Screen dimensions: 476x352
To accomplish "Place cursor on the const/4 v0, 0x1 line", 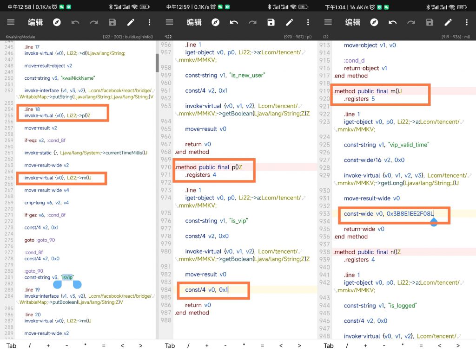I will (x=207, y=290).
